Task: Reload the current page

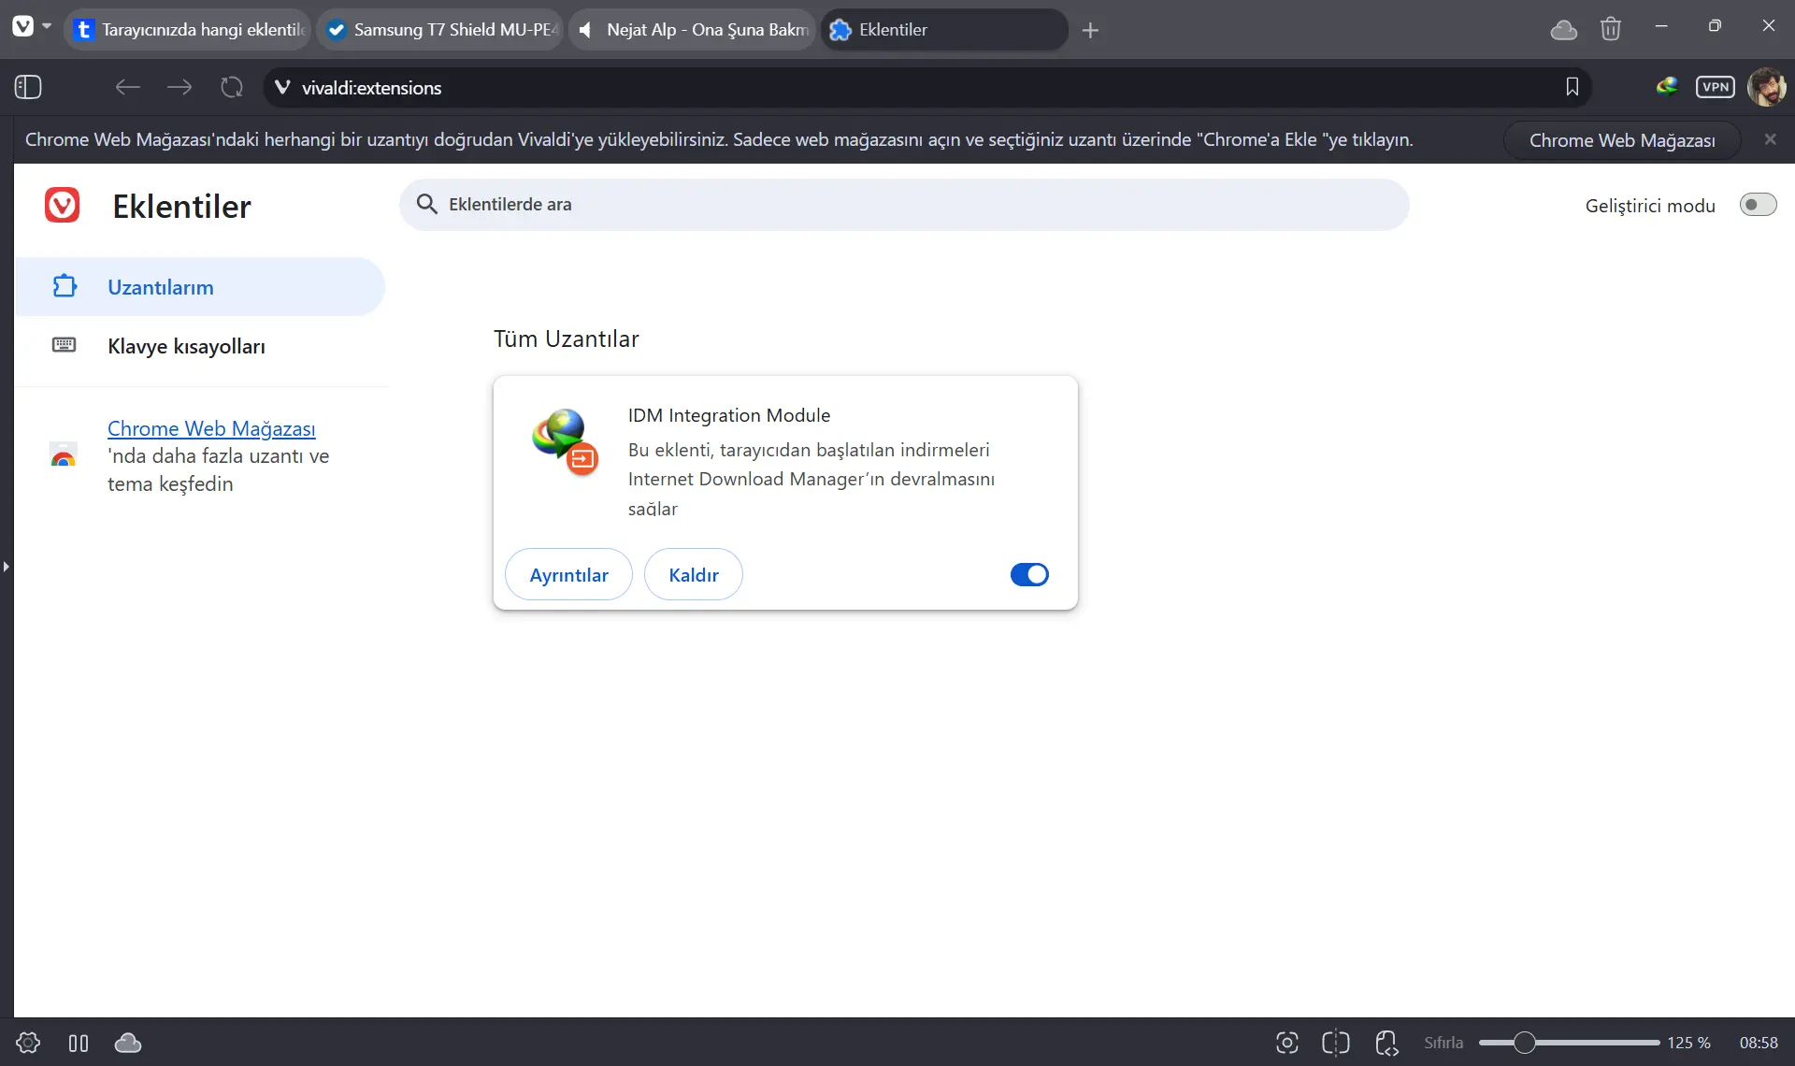Action: point(232,87)
